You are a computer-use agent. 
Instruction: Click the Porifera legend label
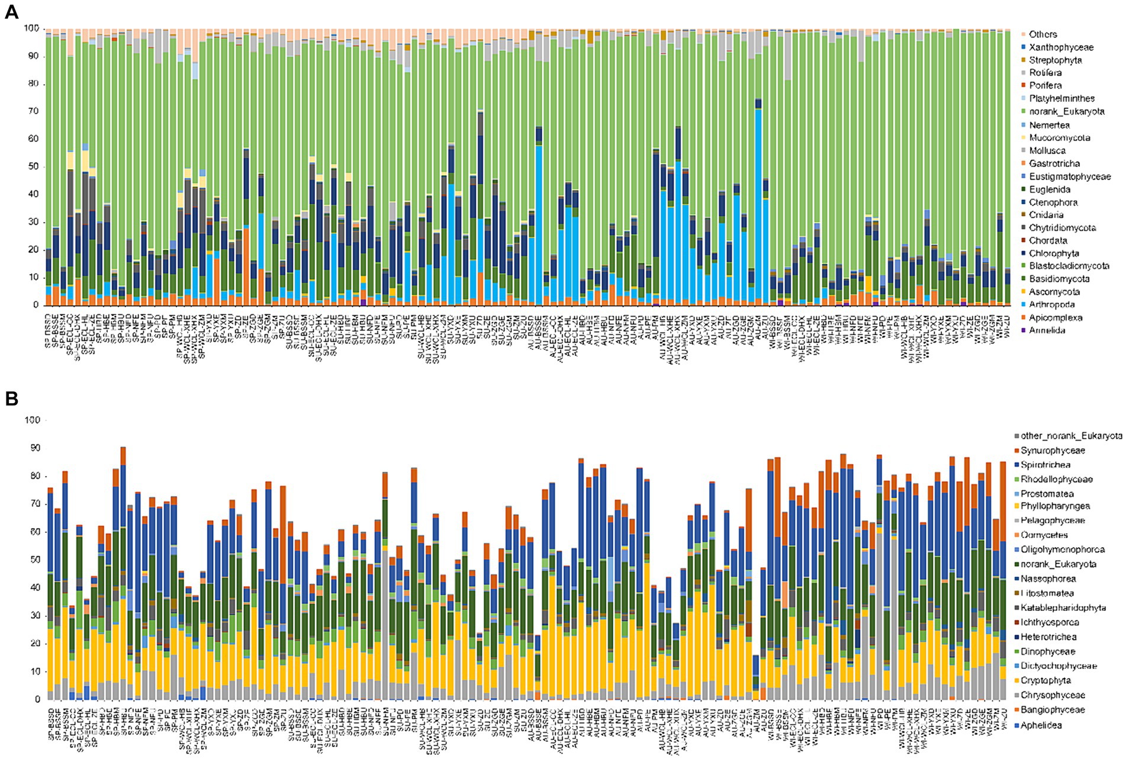point(1045,86)
